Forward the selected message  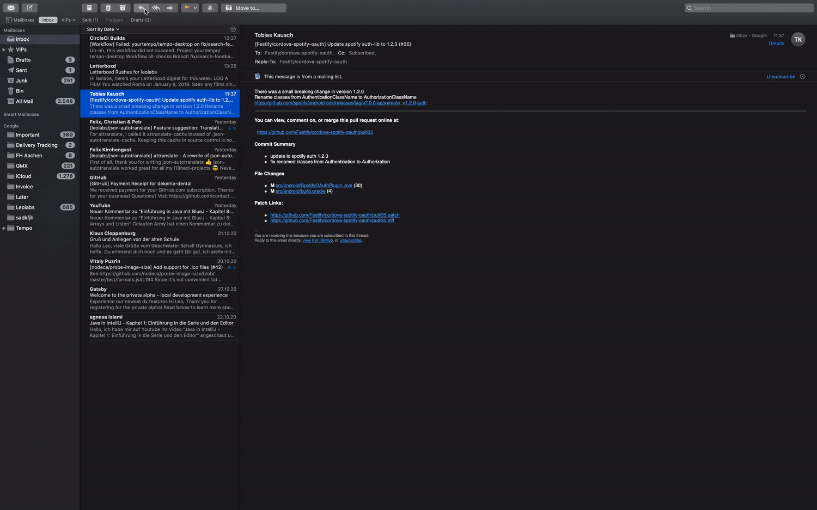click(x=170, y=8)
